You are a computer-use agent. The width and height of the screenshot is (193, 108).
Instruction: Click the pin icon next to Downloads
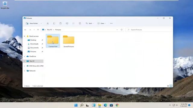click(x=42, y=44)
